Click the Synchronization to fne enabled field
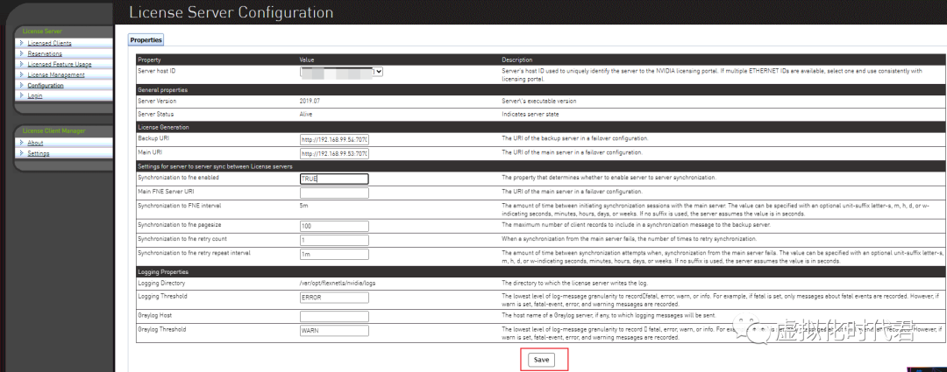Screen dimensions: 947x372 [x=334, y=179]
